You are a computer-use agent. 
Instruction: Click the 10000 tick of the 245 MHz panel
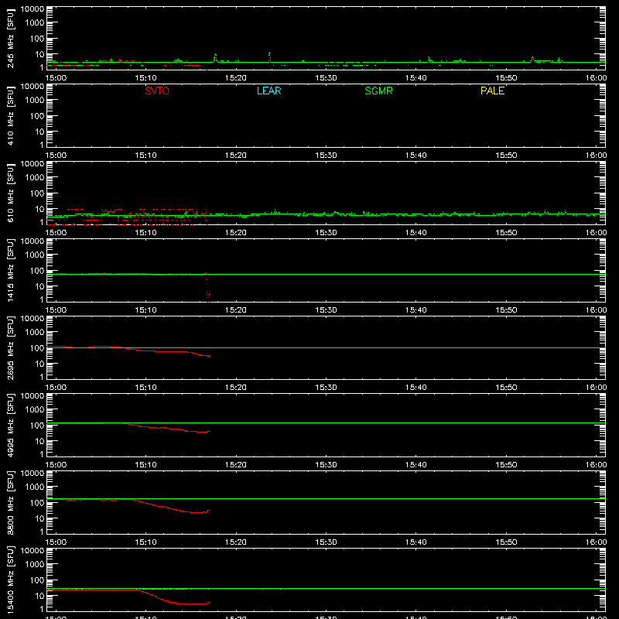[32, 9]
